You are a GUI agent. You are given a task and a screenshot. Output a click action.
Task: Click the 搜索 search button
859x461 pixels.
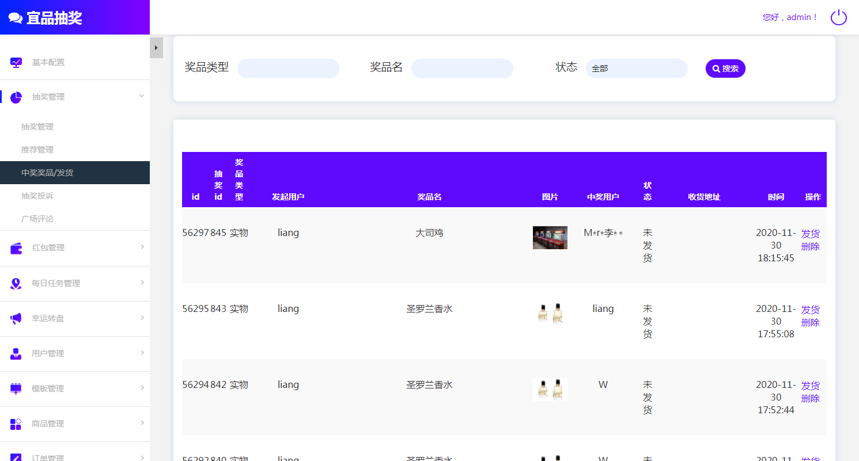pyautogui.click(x=725, y=68)
